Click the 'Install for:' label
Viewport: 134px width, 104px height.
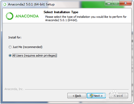click(x=15, y=37)
